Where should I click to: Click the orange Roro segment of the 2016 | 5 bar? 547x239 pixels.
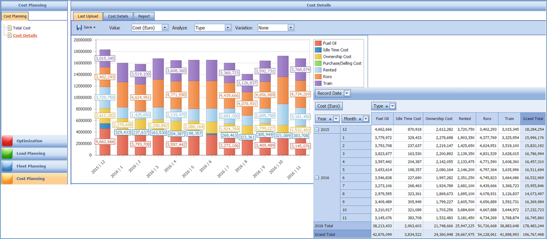coord(194,95)
